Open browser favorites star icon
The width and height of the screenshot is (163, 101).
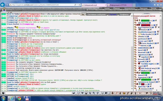coord(158,5)
